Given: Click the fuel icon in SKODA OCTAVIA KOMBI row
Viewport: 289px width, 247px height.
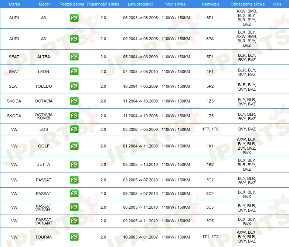Looking at the screenshot, I should [x=74, y=116].
